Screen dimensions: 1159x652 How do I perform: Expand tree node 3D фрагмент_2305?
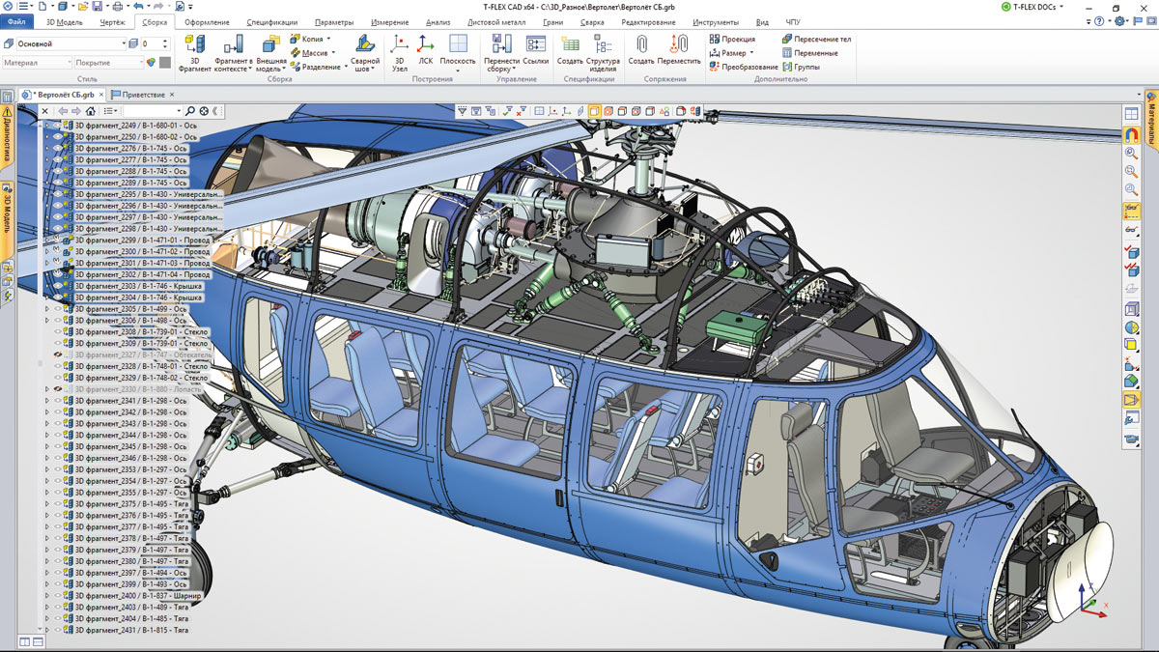coord(47,309)
